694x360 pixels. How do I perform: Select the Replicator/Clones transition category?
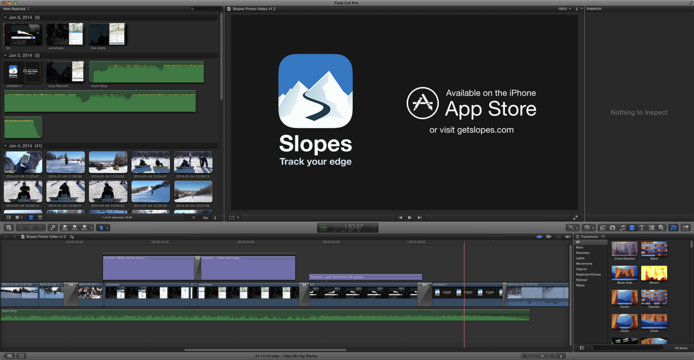coord(588,275)
